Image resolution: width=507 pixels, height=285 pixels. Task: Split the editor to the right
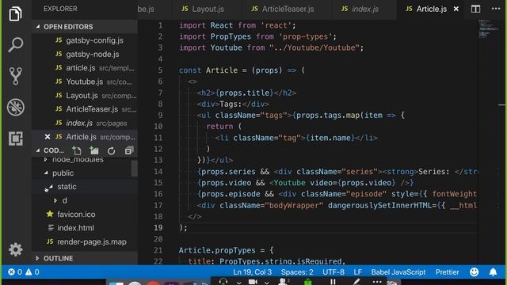pos(475,9)
